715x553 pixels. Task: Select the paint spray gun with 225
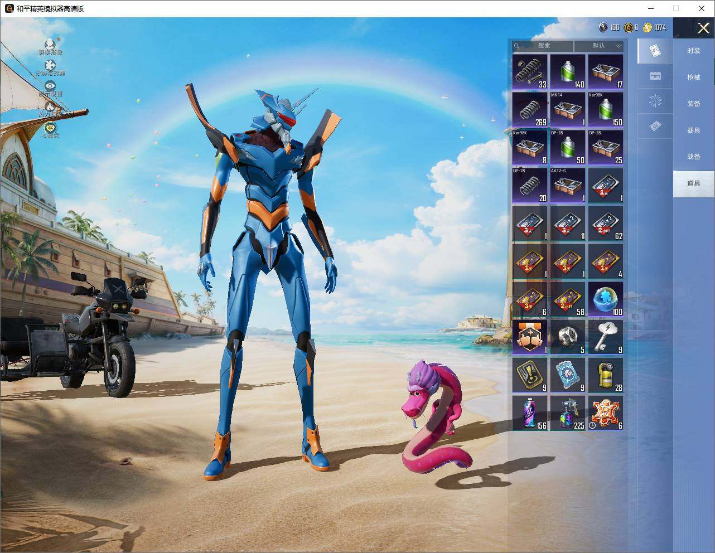(568, 413)
